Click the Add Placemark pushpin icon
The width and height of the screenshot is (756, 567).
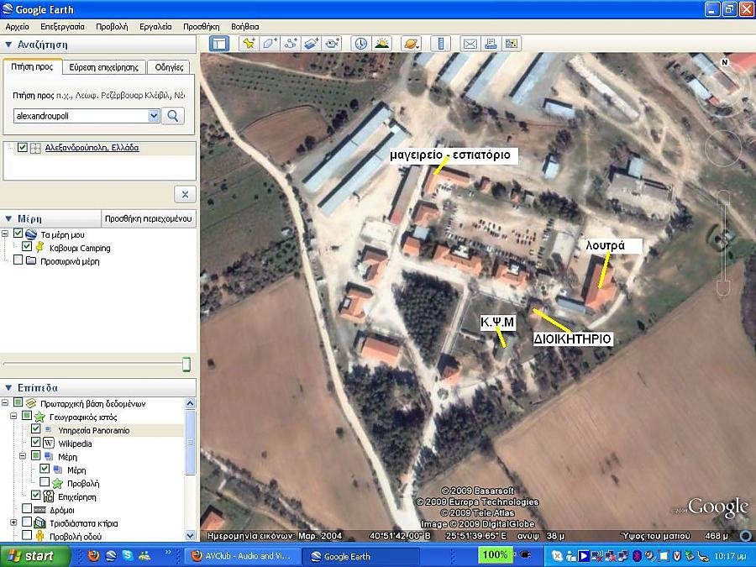(x=249, y=44)
